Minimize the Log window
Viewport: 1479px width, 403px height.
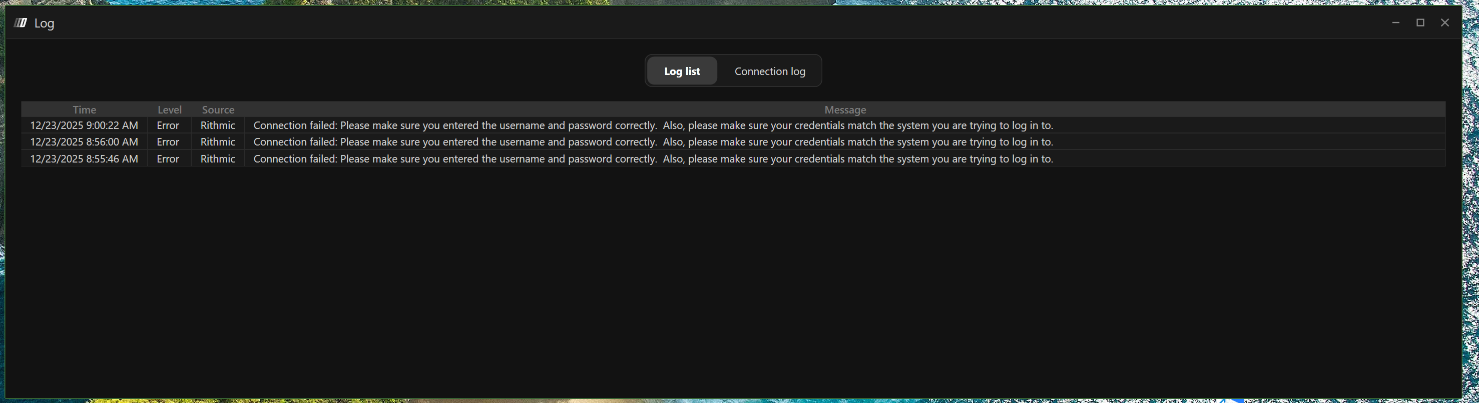click(x=1396, y=23)
